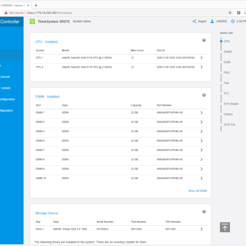Screen dimensions: 246x246
Task: Open the Console item in the sidebar
Action: coord(5,77)
